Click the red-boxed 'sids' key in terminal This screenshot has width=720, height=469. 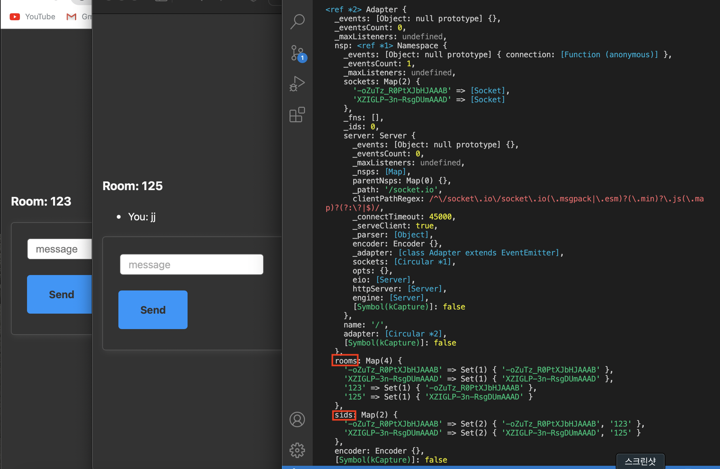point(344,415)
